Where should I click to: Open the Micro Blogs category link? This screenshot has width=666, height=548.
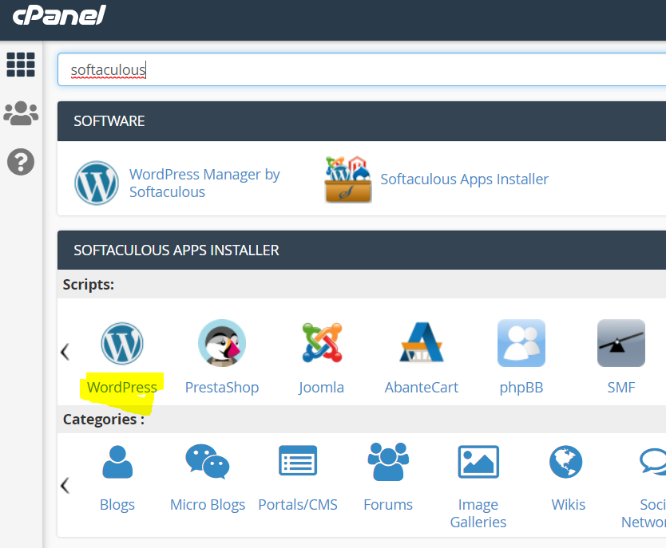coord(208,505)
